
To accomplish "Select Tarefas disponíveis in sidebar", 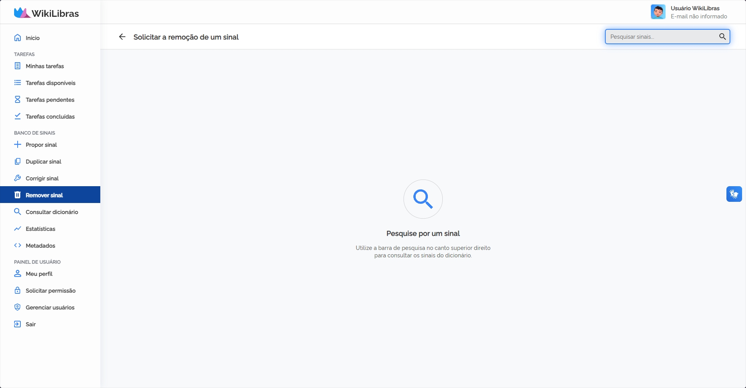I will click(51, 83).
